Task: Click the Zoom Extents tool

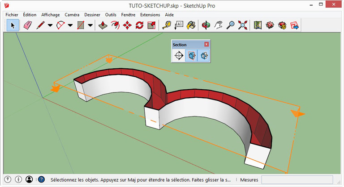Action: click(243, 25)
